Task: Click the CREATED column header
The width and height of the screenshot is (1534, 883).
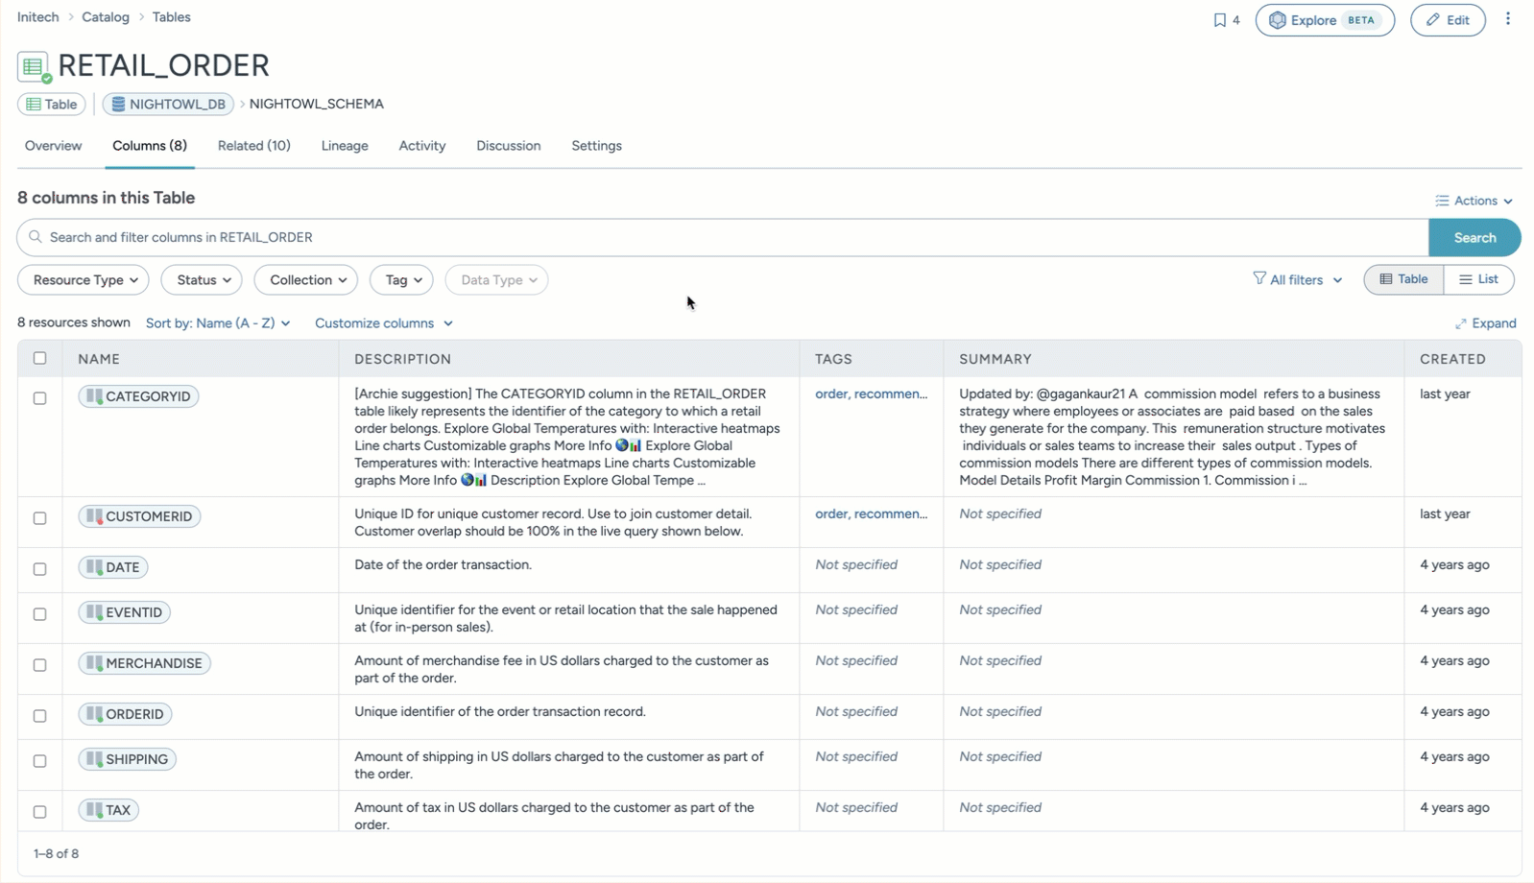Action: pos(1452,359)
